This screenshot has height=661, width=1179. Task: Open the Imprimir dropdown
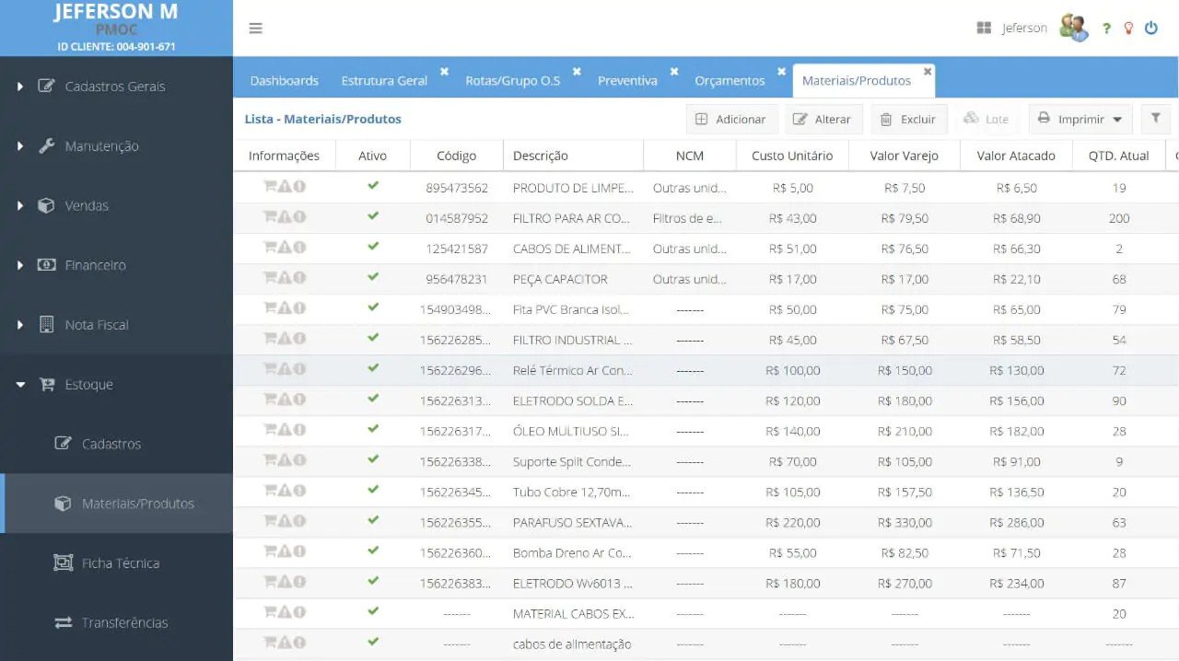pyautogui.click(x=1080, y=119)
